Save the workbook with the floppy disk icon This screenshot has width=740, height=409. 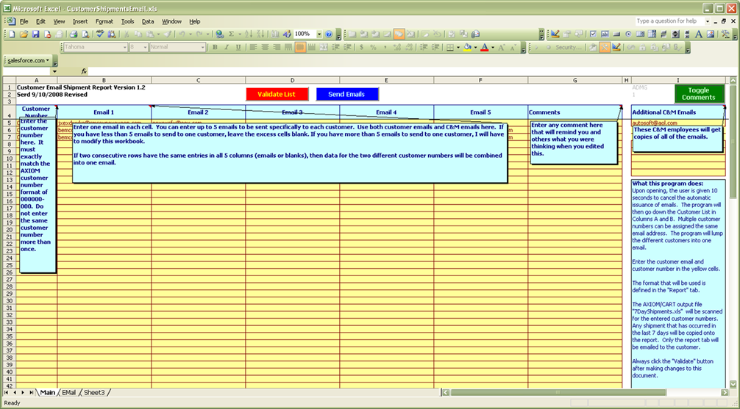[x=35, y=34]
